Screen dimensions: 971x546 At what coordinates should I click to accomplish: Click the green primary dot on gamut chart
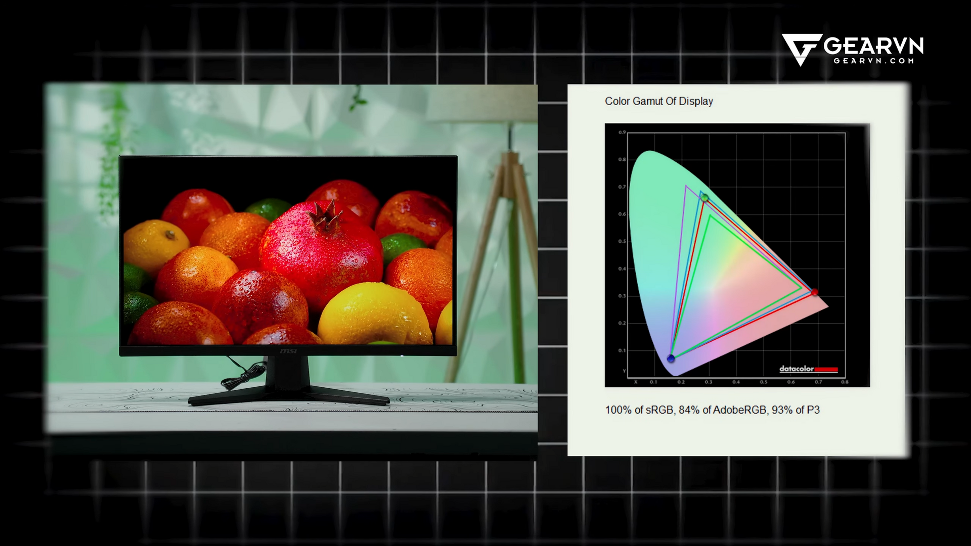point(704,198)
